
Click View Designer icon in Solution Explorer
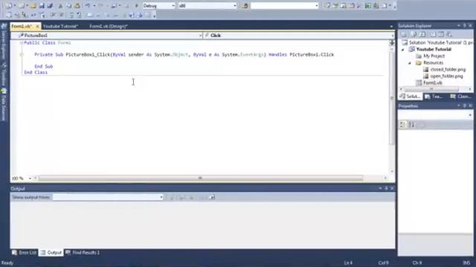(441, 34)
